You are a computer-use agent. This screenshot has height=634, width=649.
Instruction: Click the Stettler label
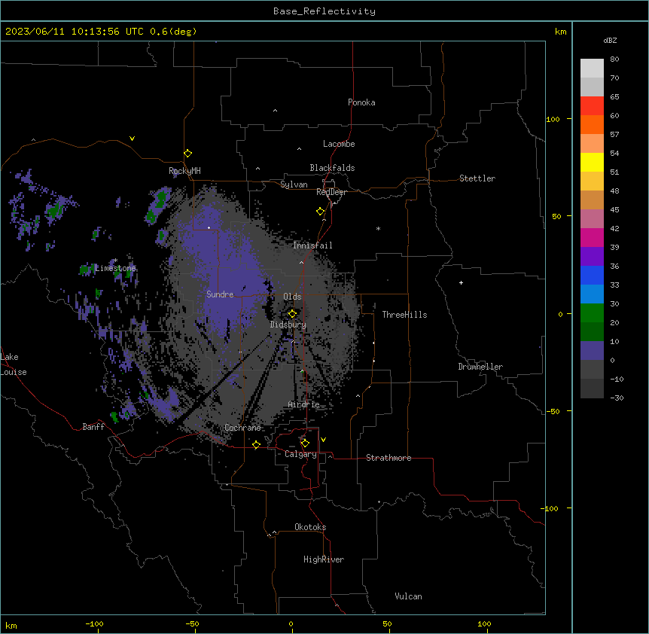477,178
